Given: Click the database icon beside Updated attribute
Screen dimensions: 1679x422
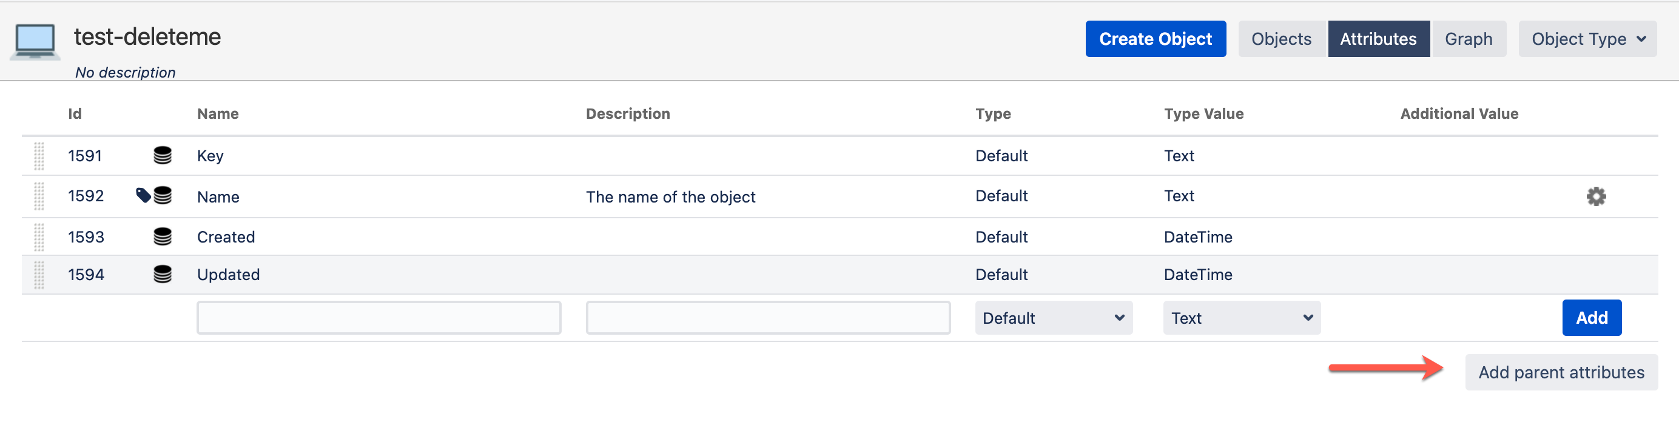Looking at the screenshot, I should [163, 274].
